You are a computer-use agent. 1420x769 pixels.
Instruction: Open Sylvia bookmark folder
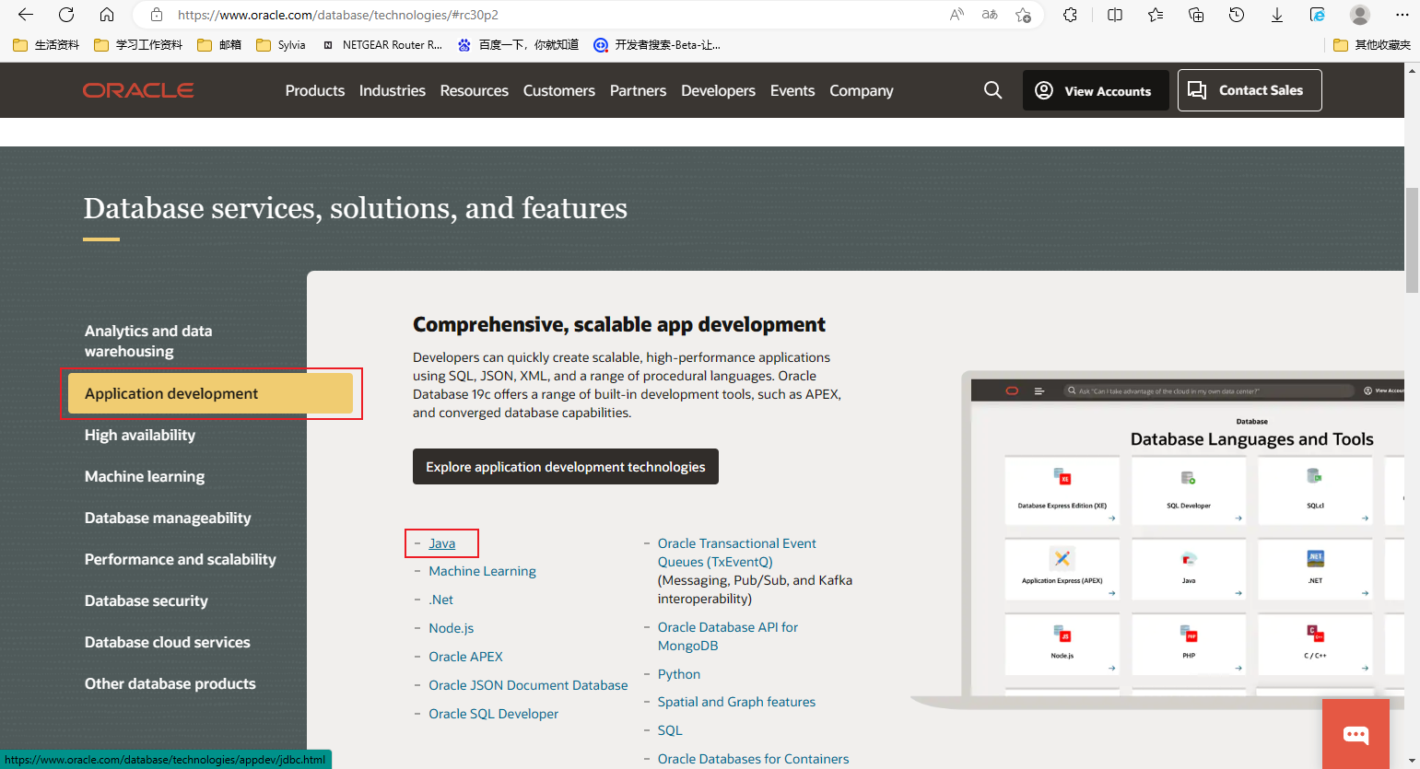[x=281, y=44]
